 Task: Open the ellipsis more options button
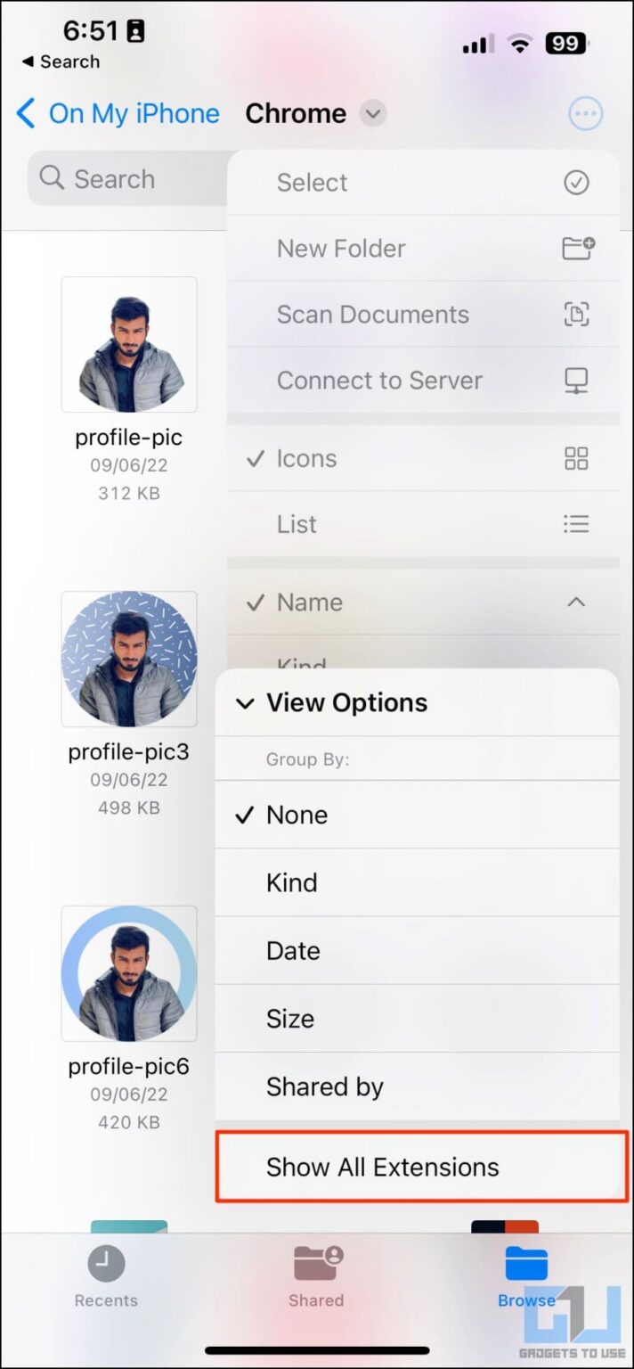pos(586,114)
